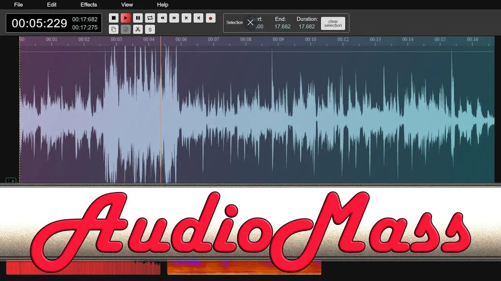Open the Help menu
The width and height of the screenshot is (501, 281).
pyautogui.click(x=163, y=5)
